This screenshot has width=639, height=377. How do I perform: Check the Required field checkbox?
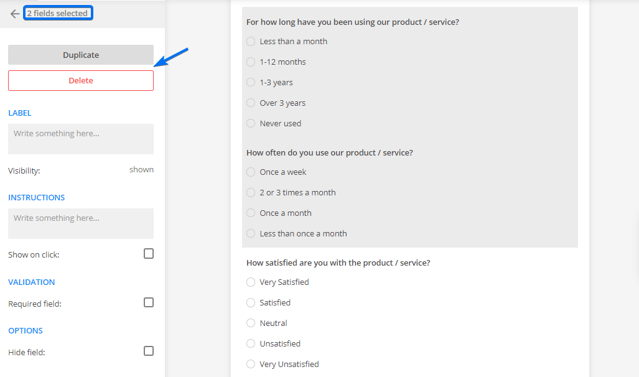(149, 302)
